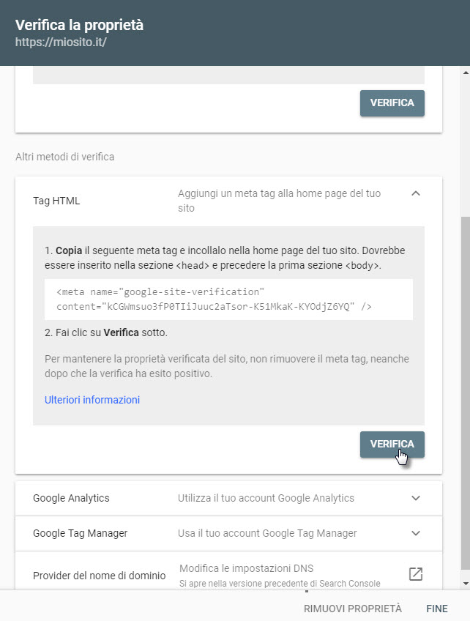
Task: Select the meta tag code box
Action: point(228,300)
